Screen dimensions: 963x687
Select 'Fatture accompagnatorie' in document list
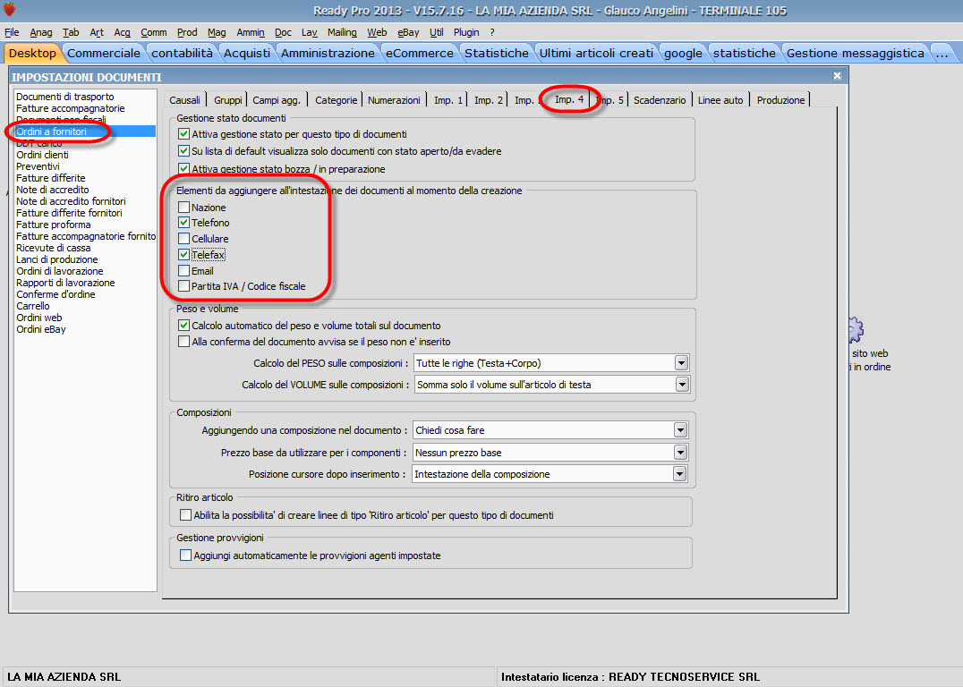pos(71,108)
